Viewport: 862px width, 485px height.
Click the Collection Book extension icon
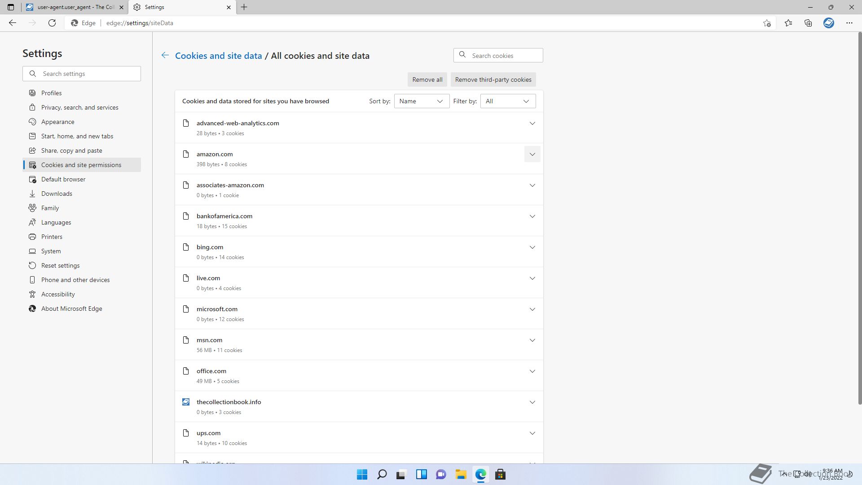[x=829, y=23]
